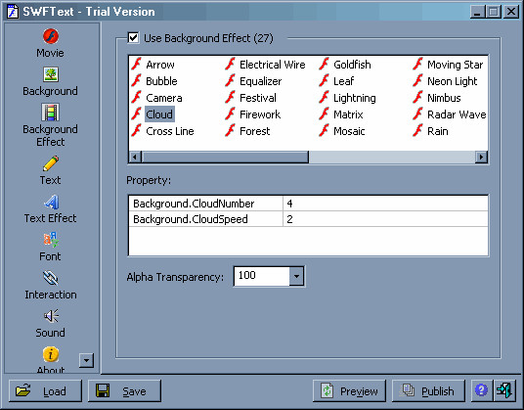This screenshot has width=524, height=410.
Task: Select the Festival effect
Action: click(258, 98)
